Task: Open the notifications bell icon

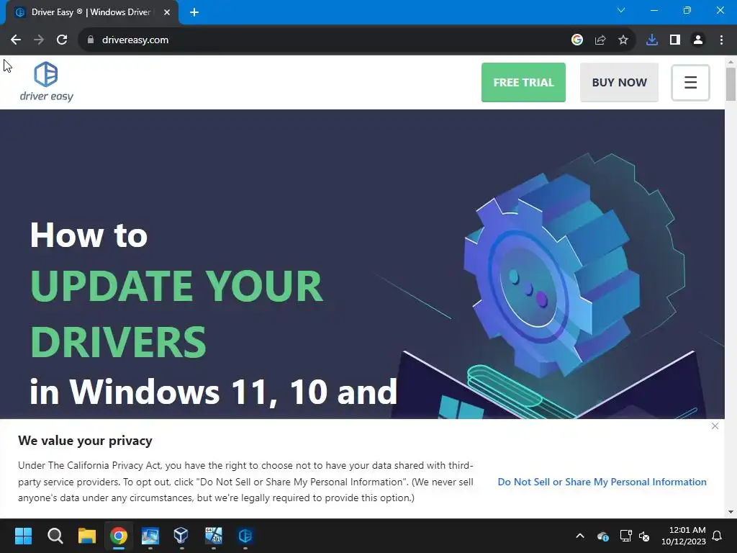Action: click(718, 536)
